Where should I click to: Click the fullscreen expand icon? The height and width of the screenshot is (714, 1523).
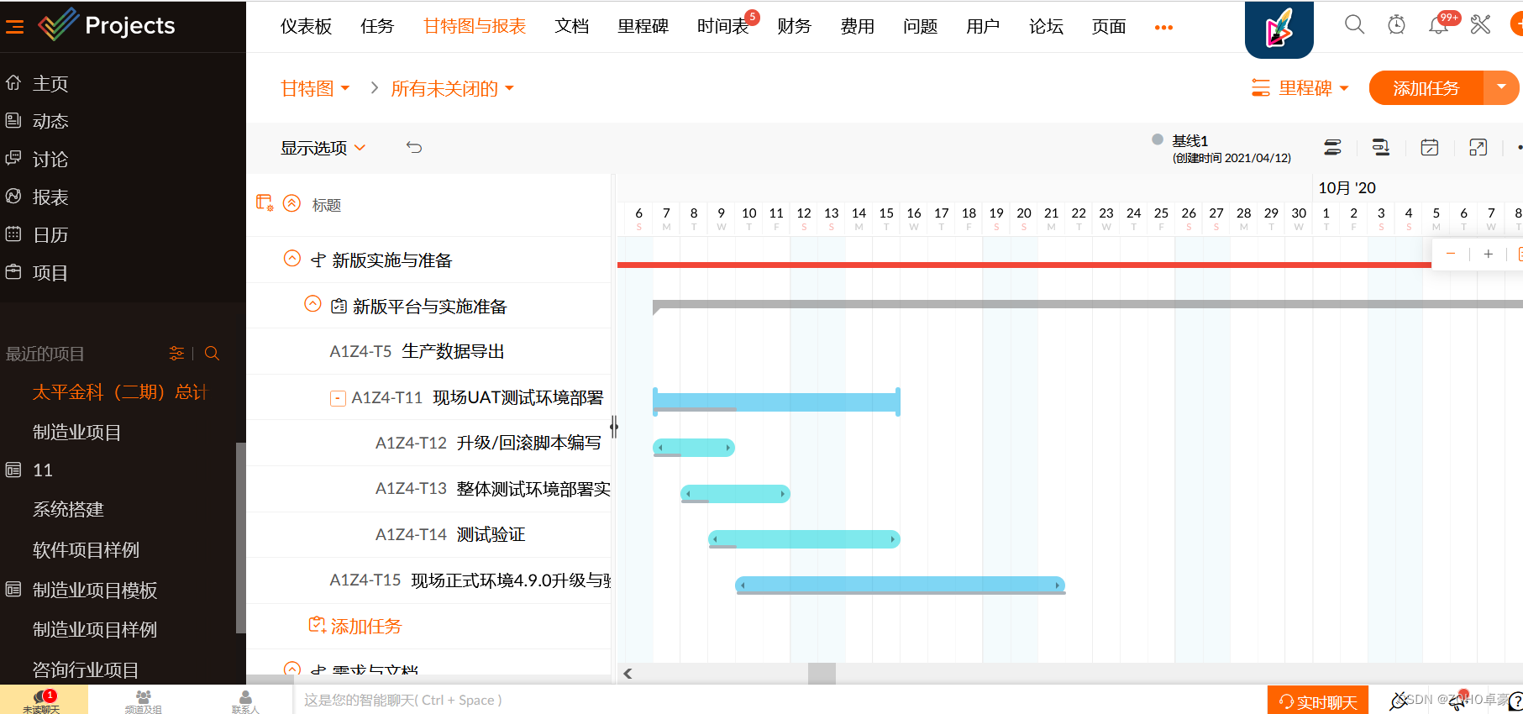tap(1478, 148)
